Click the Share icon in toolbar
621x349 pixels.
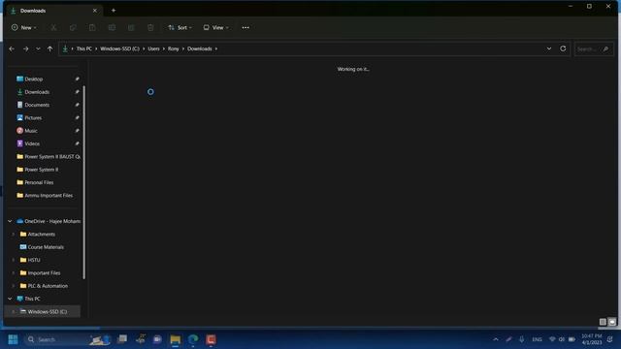point(131,28)
